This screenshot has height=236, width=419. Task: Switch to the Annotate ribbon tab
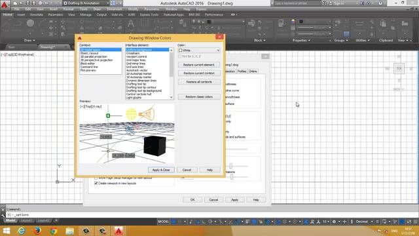37,14
